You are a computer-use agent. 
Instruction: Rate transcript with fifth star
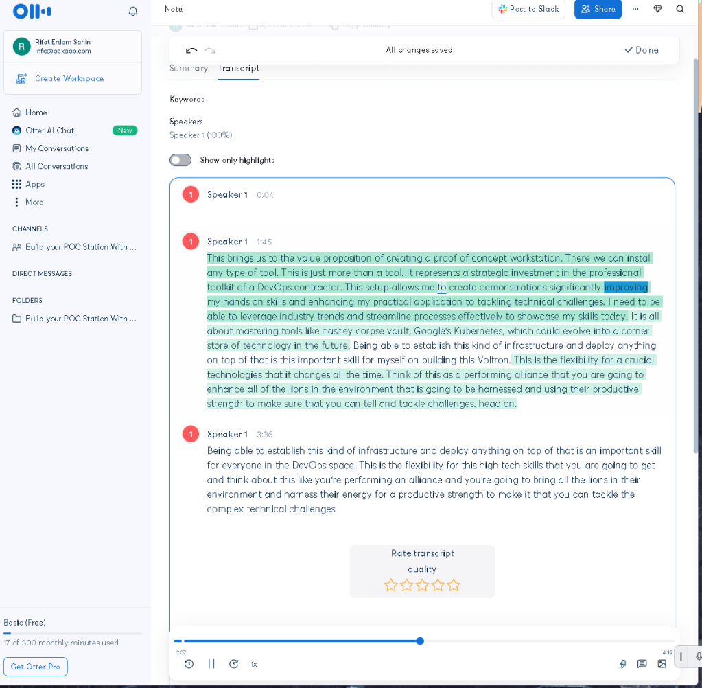tap(454, 585)
